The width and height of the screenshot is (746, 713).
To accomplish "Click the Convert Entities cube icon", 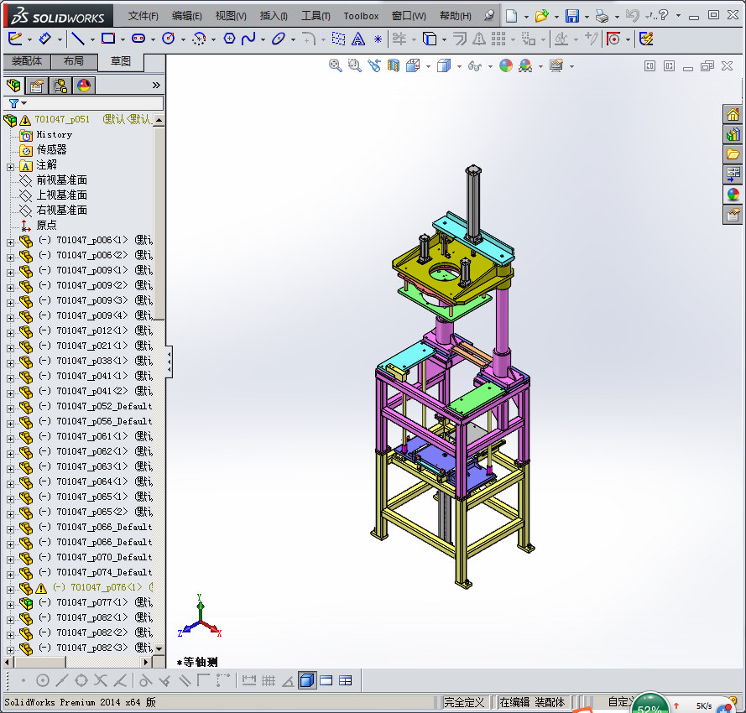I will pyautogui.click(x=430, y=39).
